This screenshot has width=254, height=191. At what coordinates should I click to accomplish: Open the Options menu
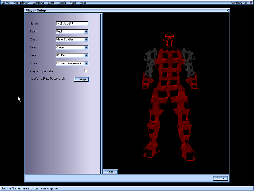38,3
